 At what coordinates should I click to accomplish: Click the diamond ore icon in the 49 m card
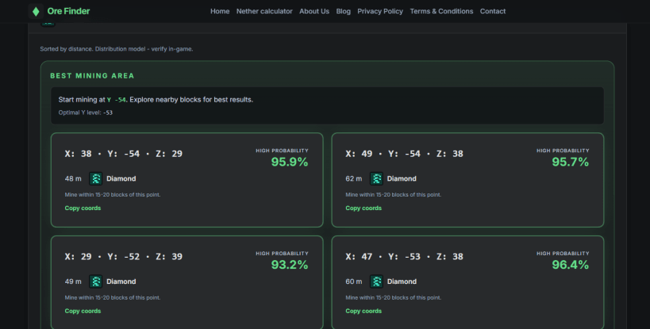click(96, 281)
